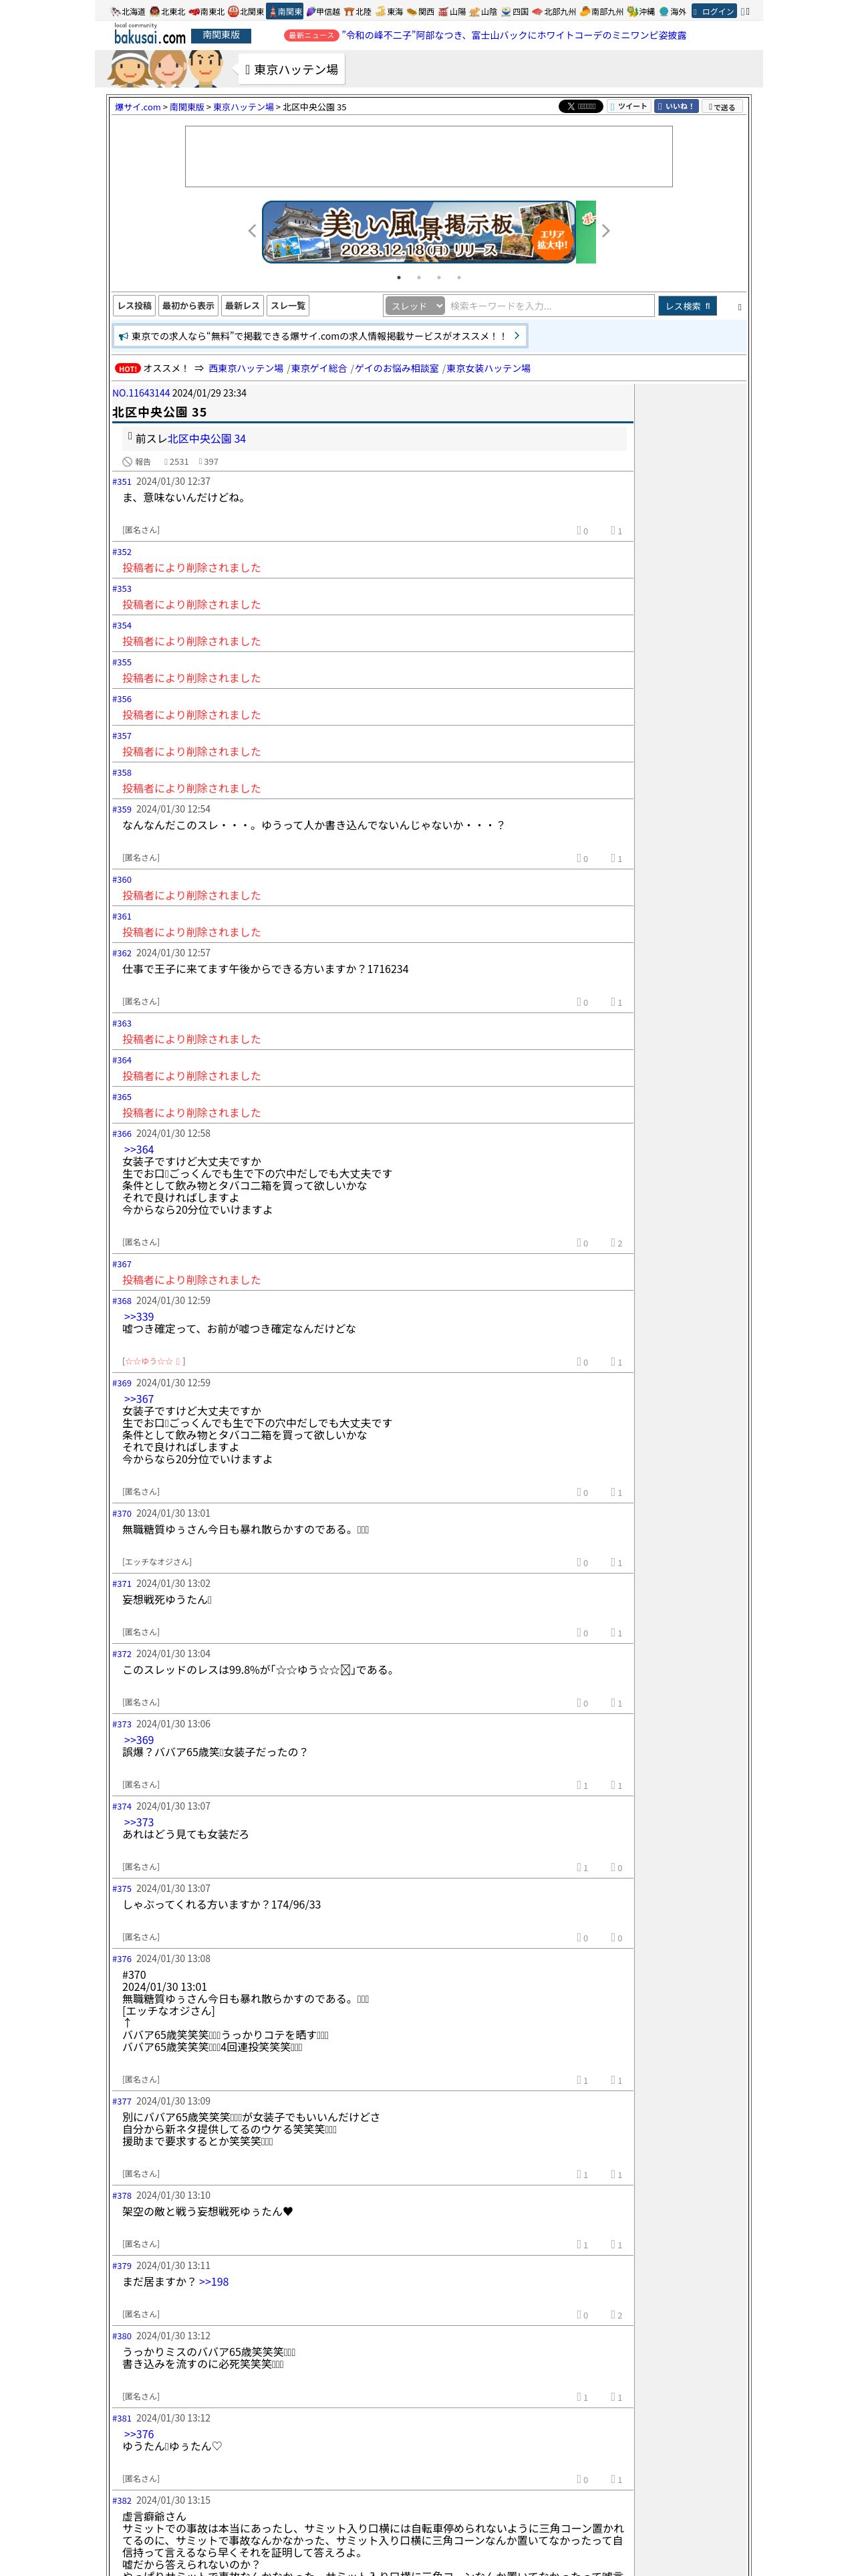Open the 最新ニュース headline link

(513, 35)
